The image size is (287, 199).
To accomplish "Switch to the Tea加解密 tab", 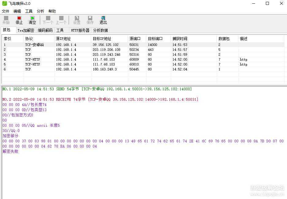I will pyautogui.click(x=26, y=30).
